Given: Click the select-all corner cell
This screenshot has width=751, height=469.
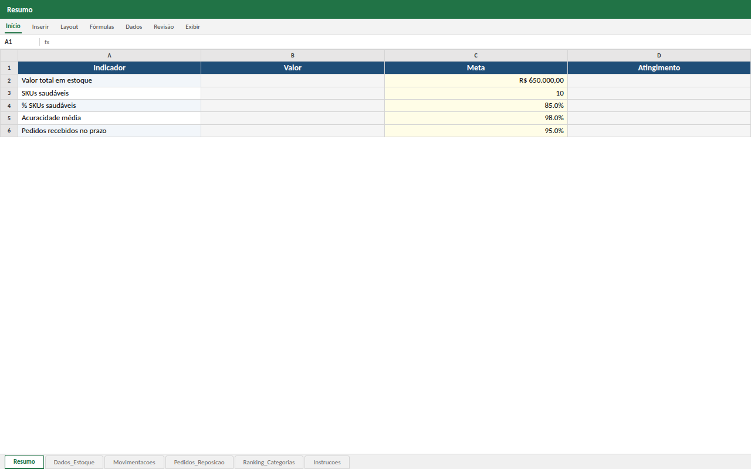Looking at the screenshot, I should click(9, 55).
